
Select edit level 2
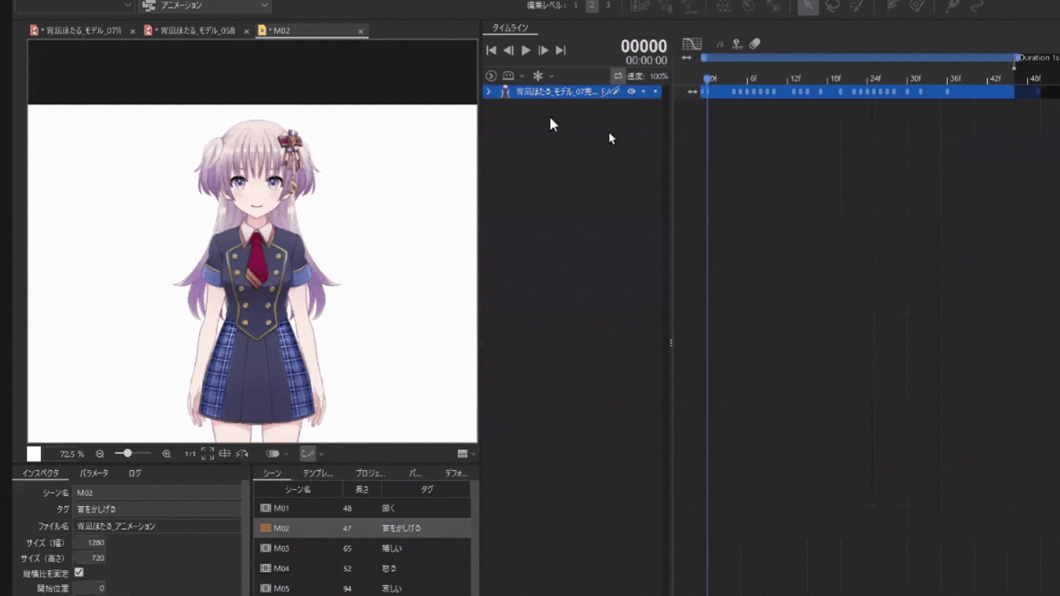click(x=592, y=5)
